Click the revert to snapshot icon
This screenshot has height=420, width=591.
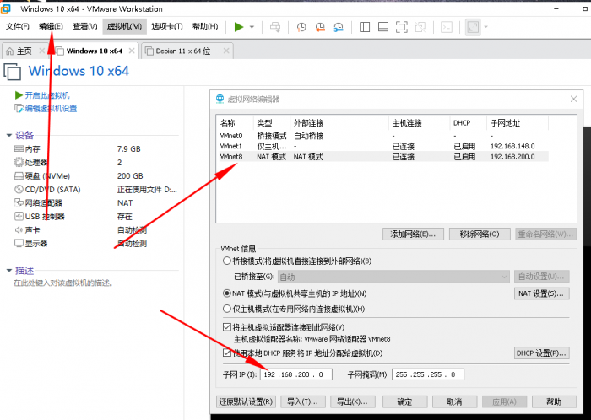coord(320,27)
